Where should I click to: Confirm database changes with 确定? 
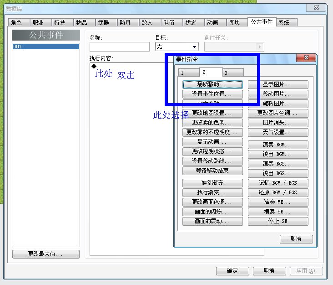pyautogui.click(x=232, y=271)
